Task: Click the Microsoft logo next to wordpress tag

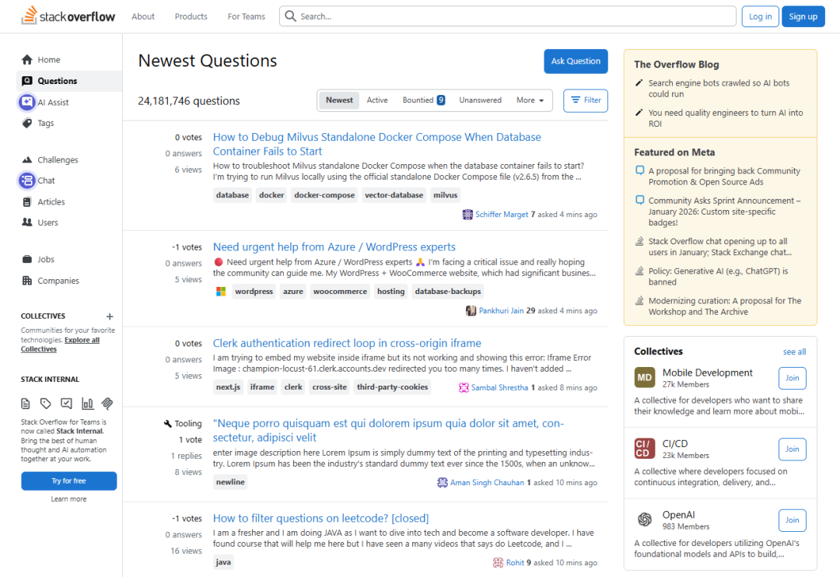Action: pyautogui.click(x=221, y=292)
